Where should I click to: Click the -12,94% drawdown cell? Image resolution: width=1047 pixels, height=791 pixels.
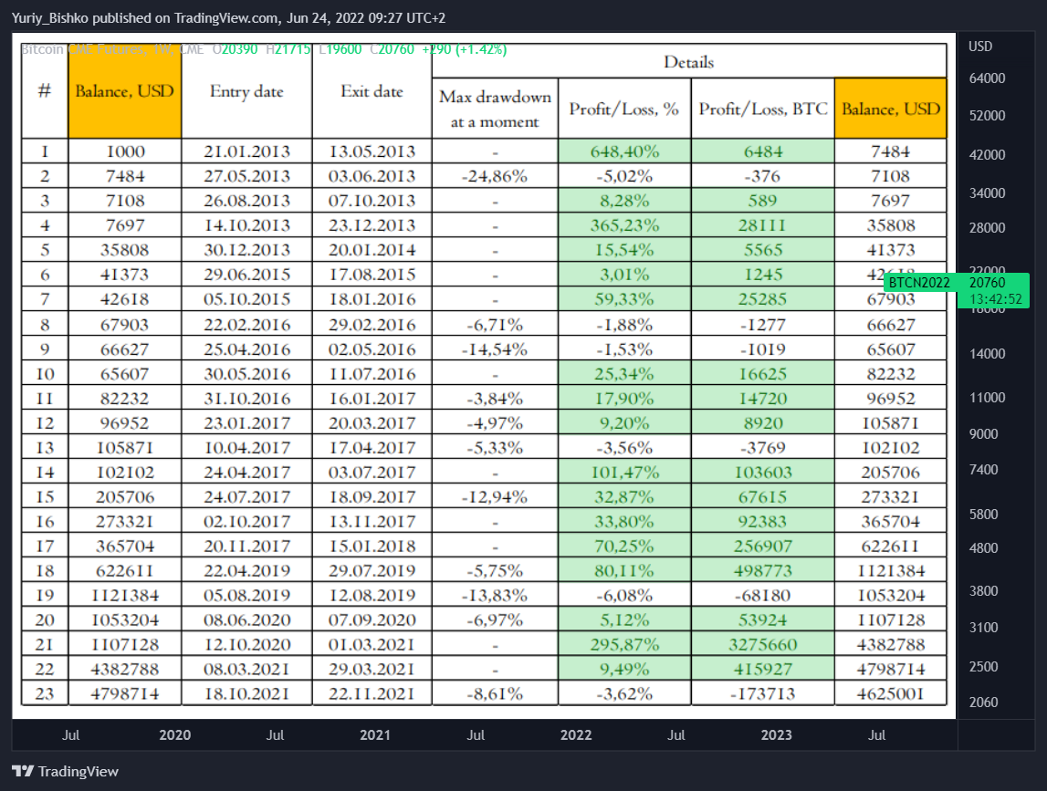[495, 497]
